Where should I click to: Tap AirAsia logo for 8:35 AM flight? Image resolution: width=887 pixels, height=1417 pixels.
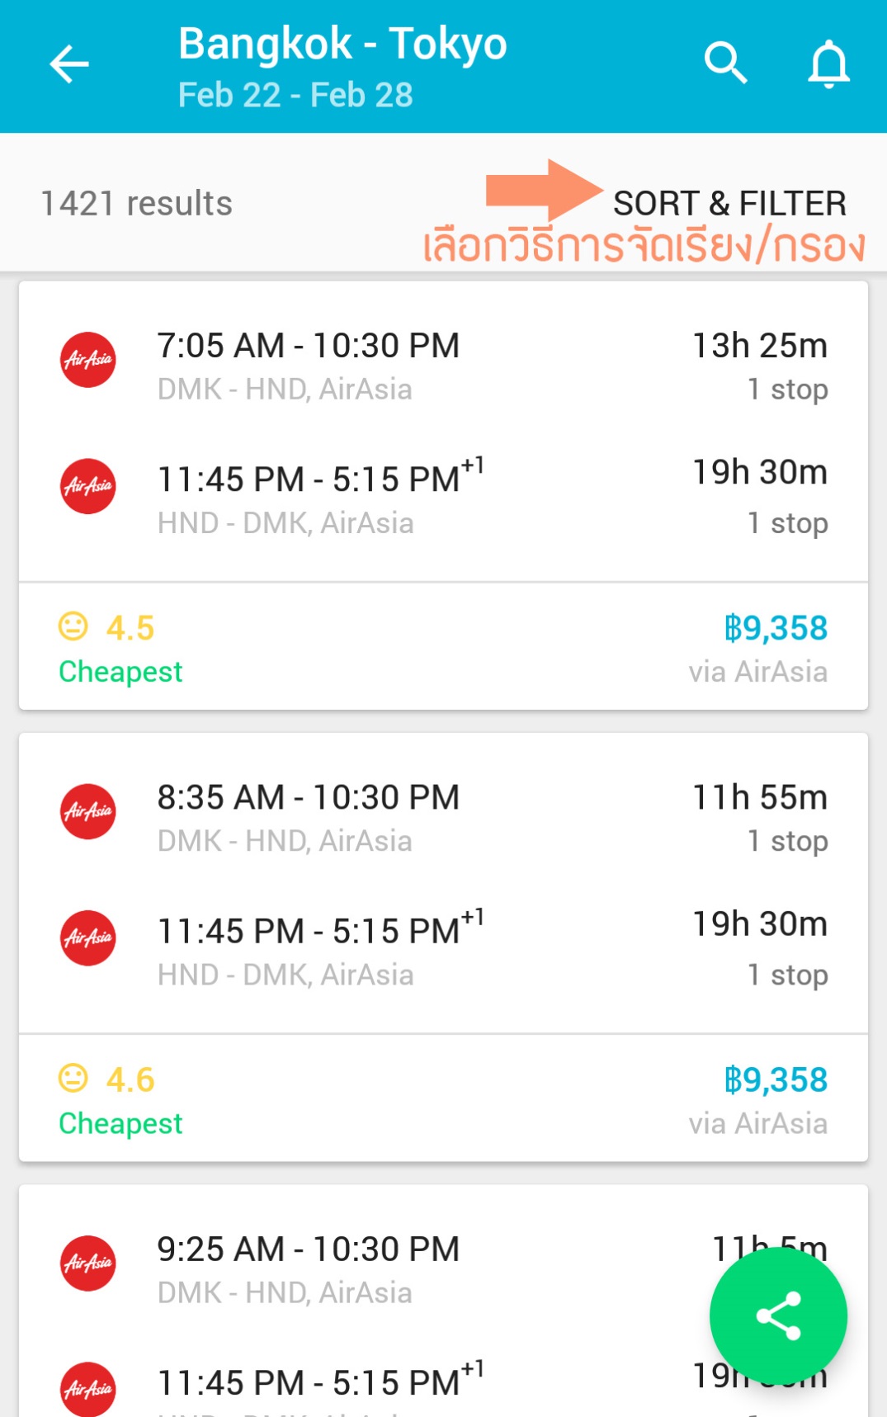88,811
